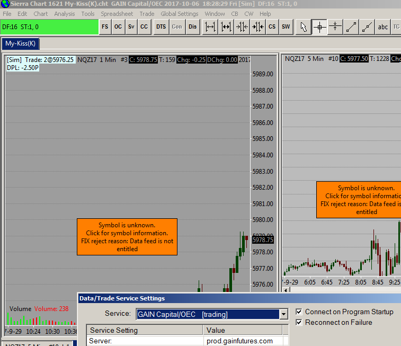
Task: Click the Data/Trade Service Settings title bar
Action: point(239,298)
